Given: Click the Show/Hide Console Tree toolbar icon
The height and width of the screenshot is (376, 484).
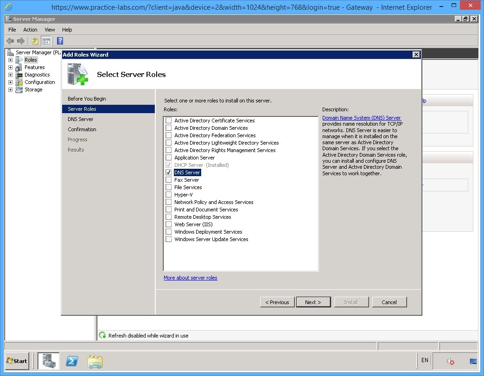Looking at the screenshot, I should (x=46, y=41).
